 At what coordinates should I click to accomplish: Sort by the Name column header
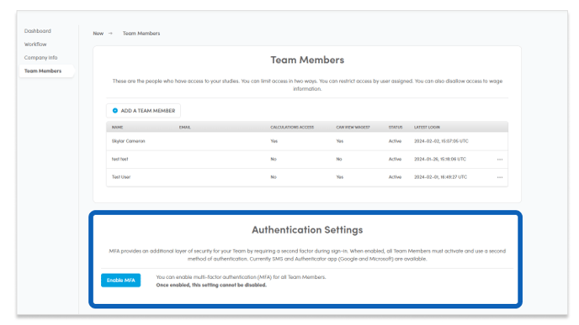pos(118,127)
